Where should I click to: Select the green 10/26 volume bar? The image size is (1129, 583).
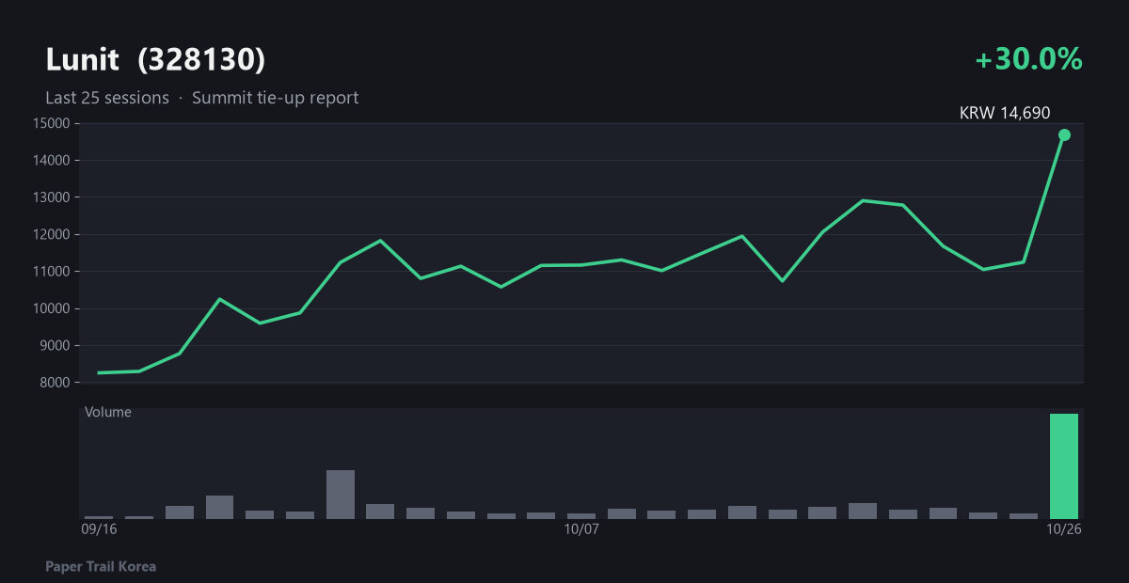click(1064, 466)
